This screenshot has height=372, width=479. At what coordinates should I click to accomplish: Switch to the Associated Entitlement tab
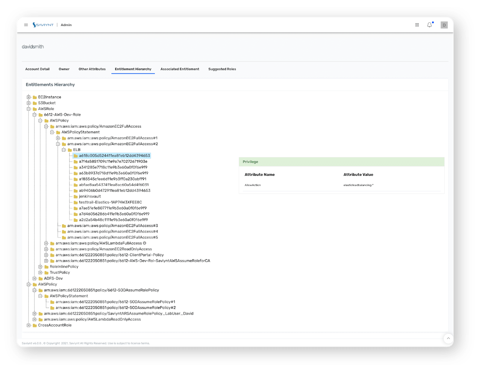pyautogui.click(x=180, y=69)
